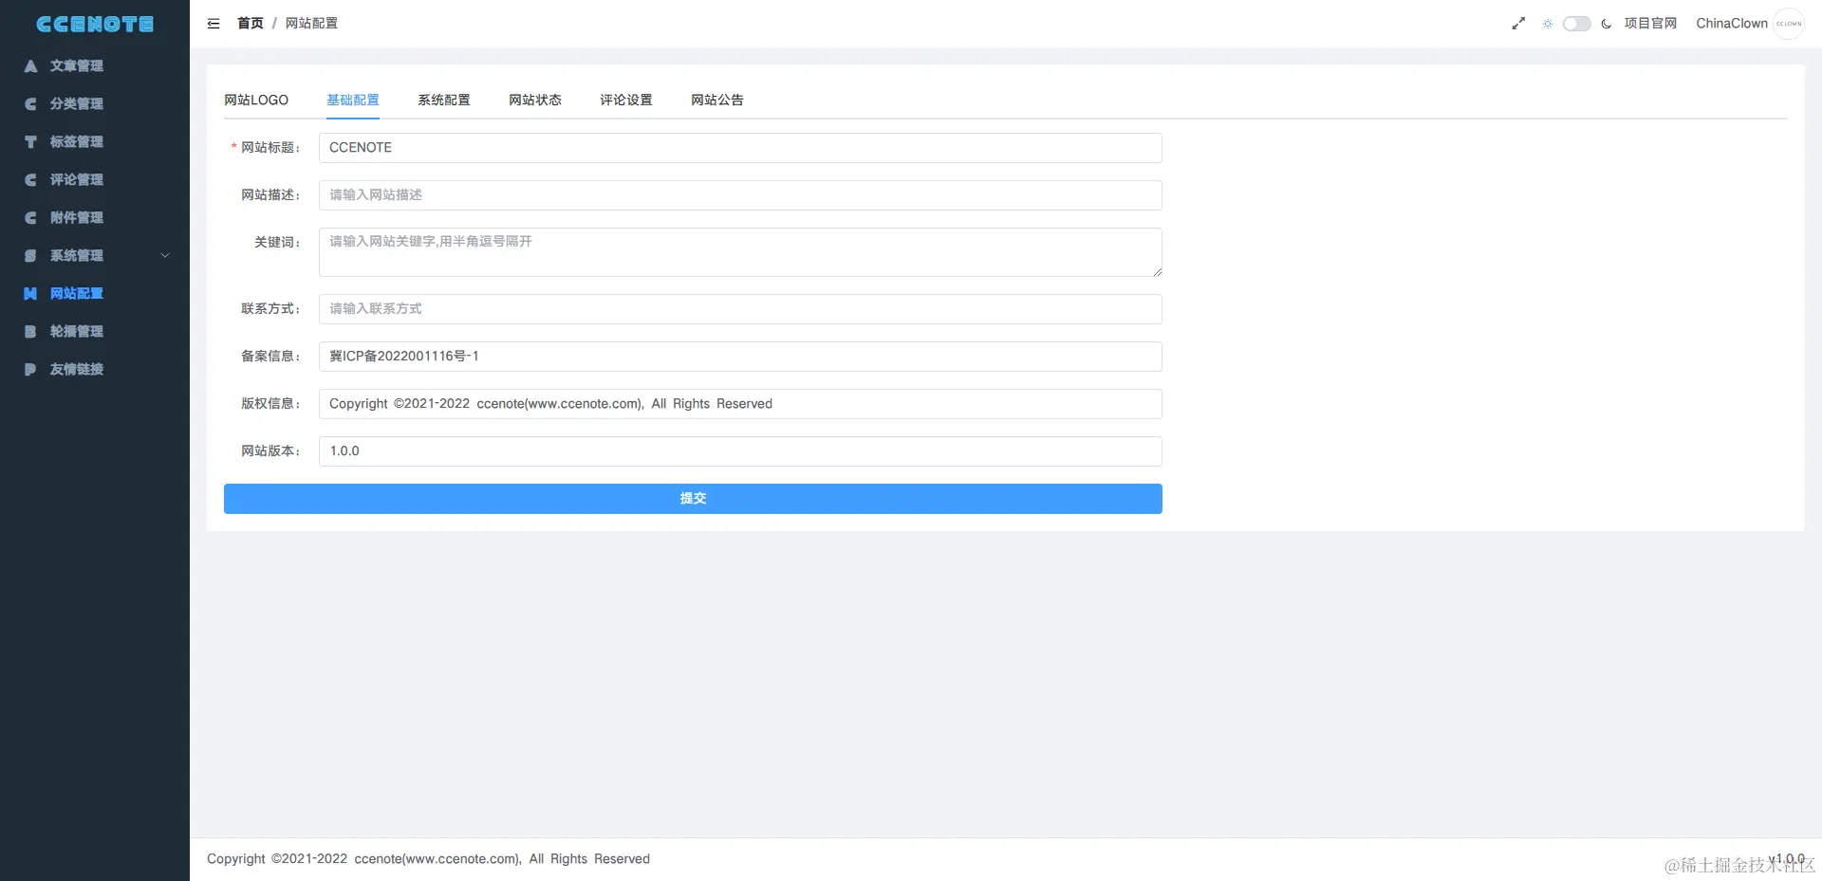This screenshot has width=1822, height=881.
Task: Click the 网站配置 sidebar icon
Action: pyautogui.click(x=30, y=294)
